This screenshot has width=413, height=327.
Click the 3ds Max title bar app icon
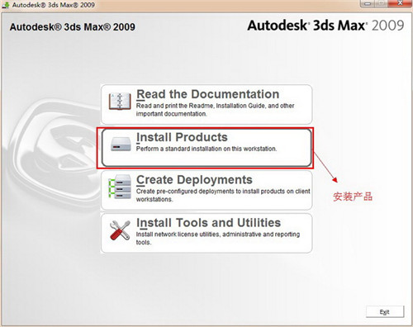[x=6, y=5]
